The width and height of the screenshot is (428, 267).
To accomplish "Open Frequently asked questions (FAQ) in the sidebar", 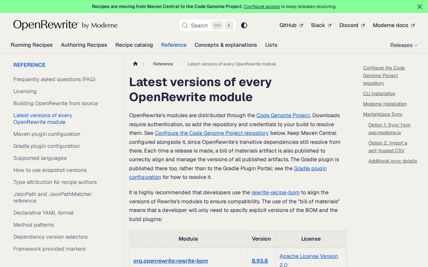I will pyautogui.click(x=55, y=79).
